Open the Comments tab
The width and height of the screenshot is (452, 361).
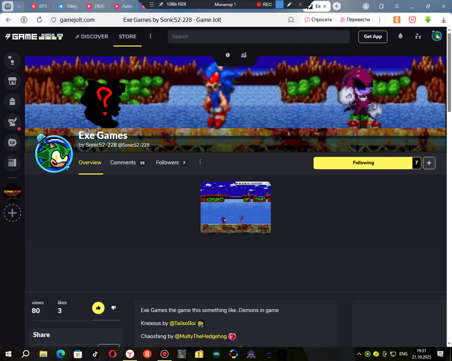click(128, 162)
